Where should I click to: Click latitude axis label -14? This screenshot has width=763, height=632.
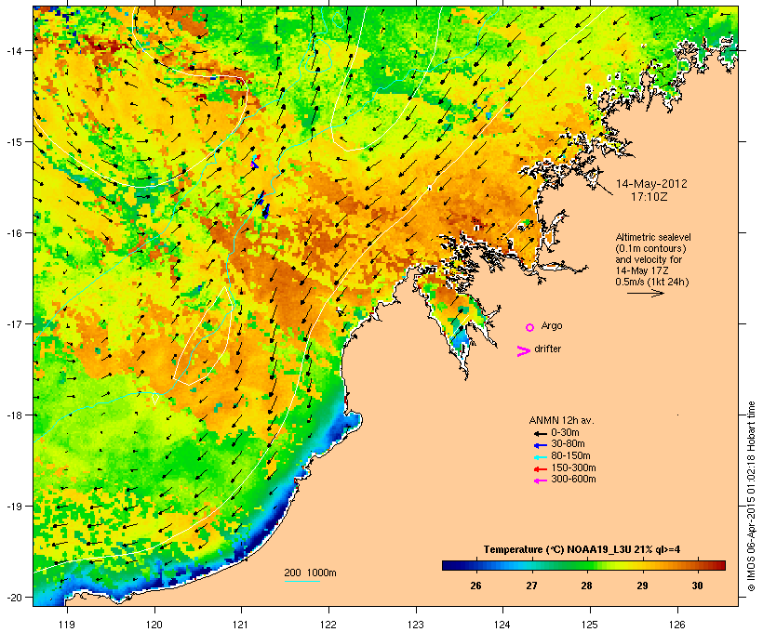click(12, 51)
